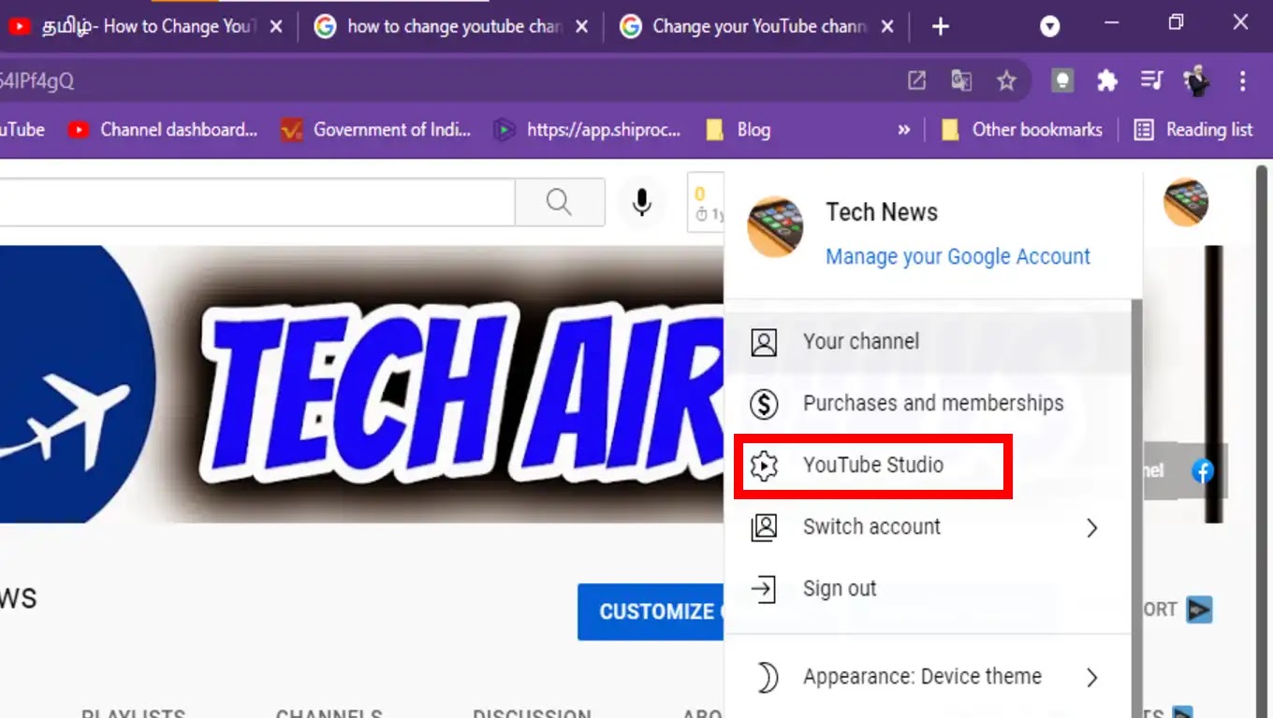The image size is (1273, 718).
Task: Open Government of Indi... bookmark
Action: point(376,130)
